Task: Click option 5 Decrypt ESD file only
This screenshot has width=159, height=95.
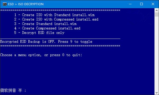Action: point(39,33)
